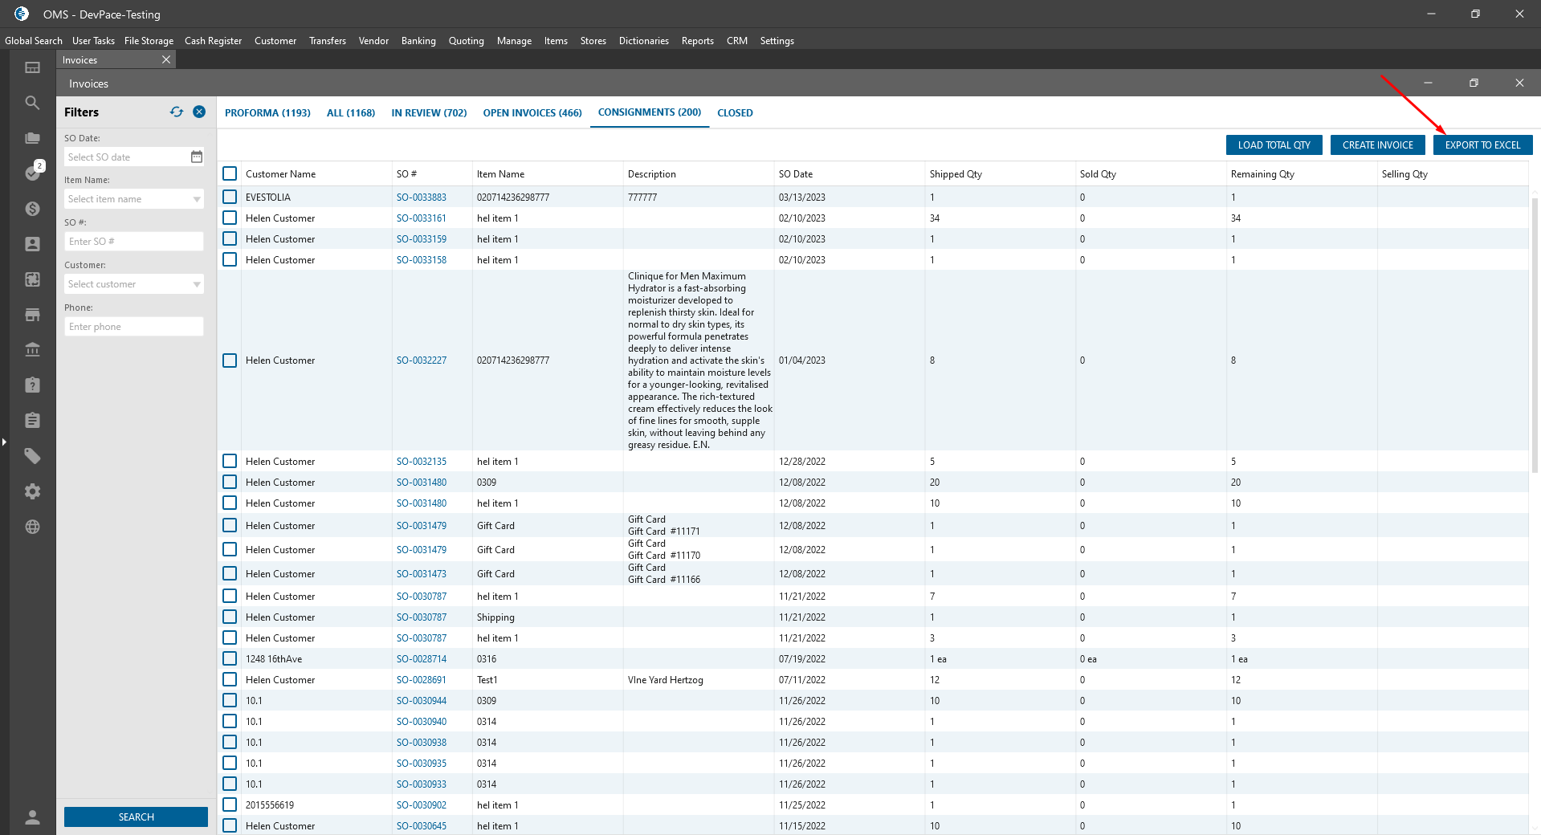The height and width of the screenshot is (835, 1541).
Task: Clear filters using the blue X icon
Action: [x=199, y=112]
